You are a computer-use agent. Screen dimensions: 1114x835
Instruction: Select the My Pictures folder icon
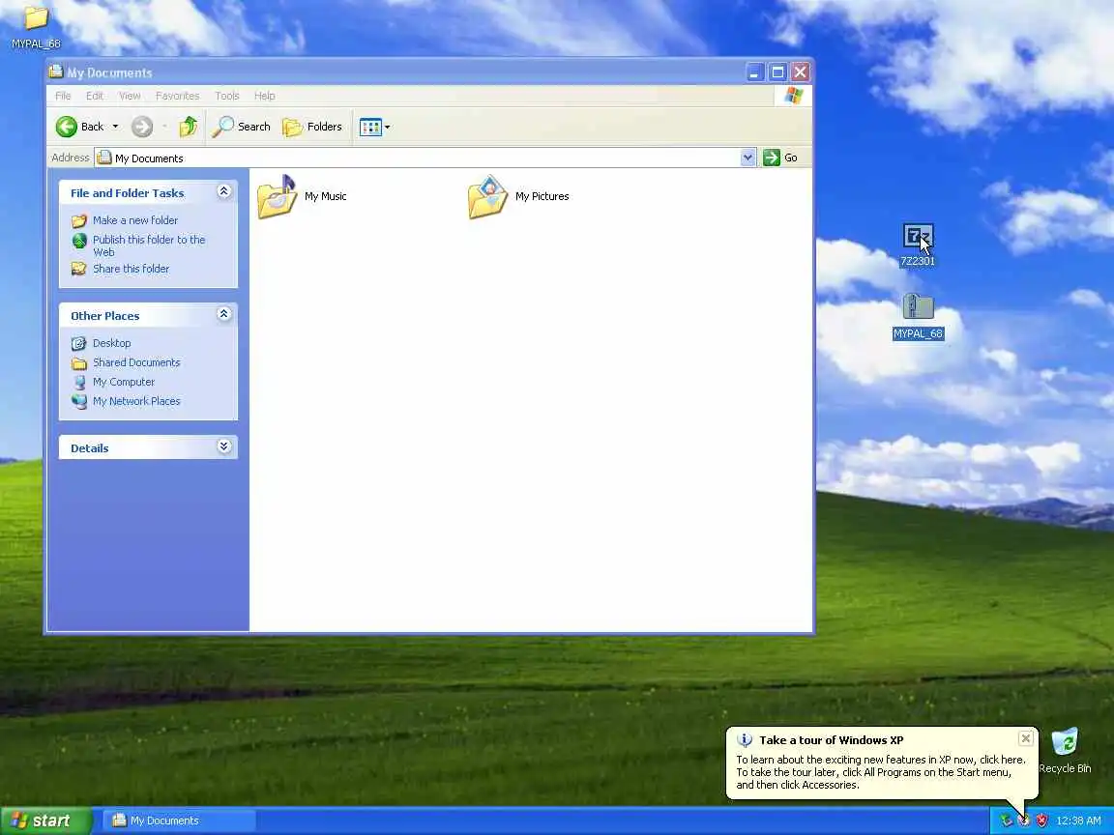click(x=488, y=197)
